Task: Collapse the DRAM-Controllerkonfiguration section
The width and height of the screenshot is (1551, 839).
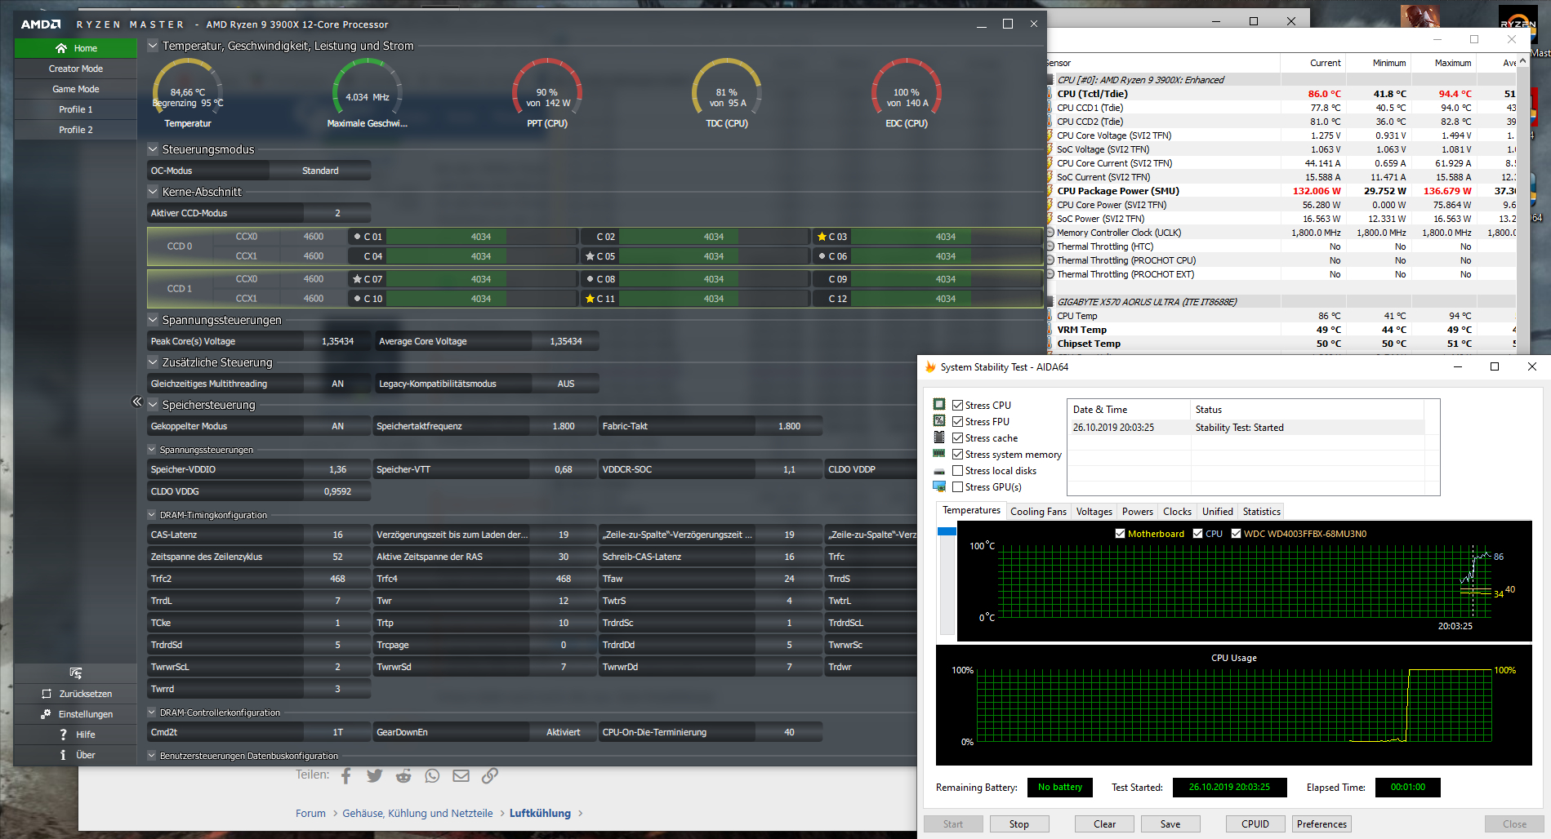Action: (152, 712)
